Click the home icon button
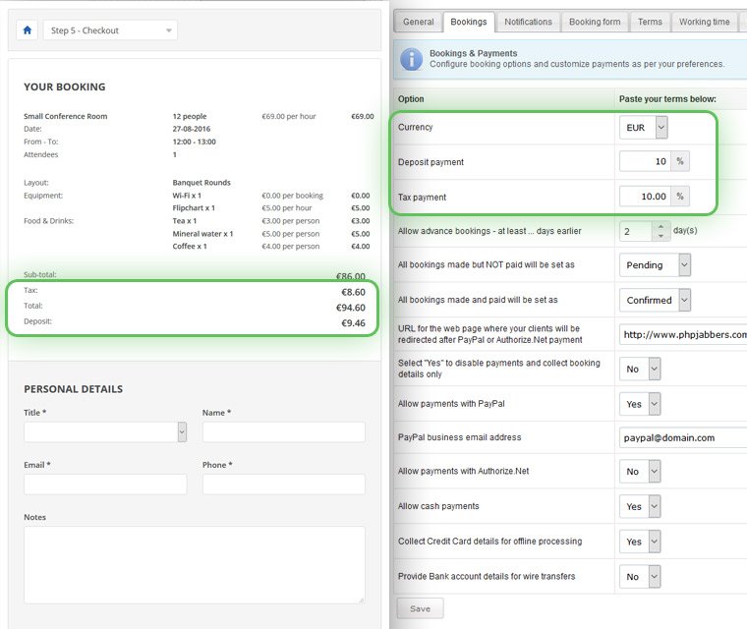747x629 pixels. click(28, 30)
